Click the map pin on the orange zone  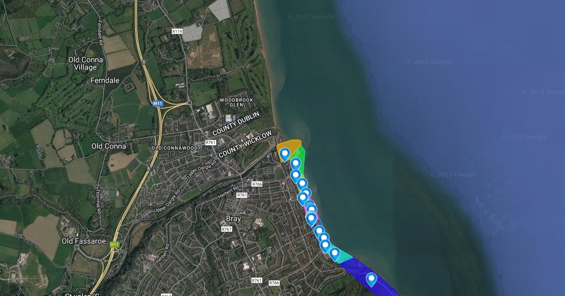click(x=285, y=154)
